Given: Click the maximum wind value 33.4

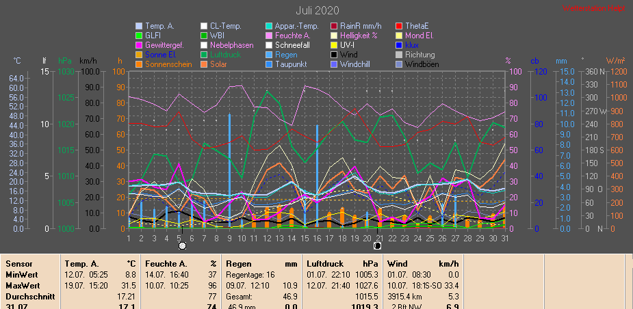Looking at the screenshot, I should tap(452, 286).
